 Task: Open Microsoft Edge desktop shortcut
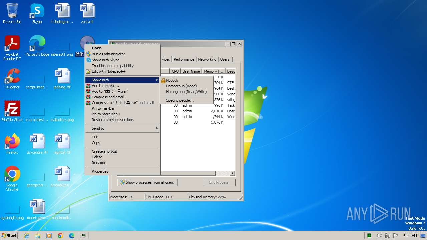tap(37, 46)
